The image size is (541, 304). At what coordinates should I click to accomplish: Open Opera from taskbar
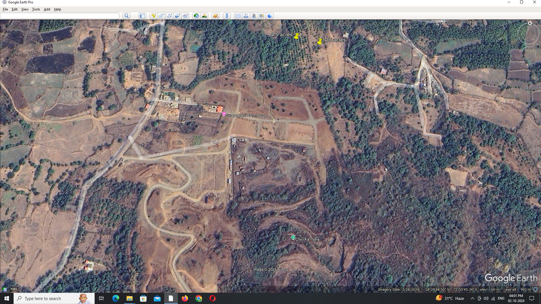pos(212,298)
